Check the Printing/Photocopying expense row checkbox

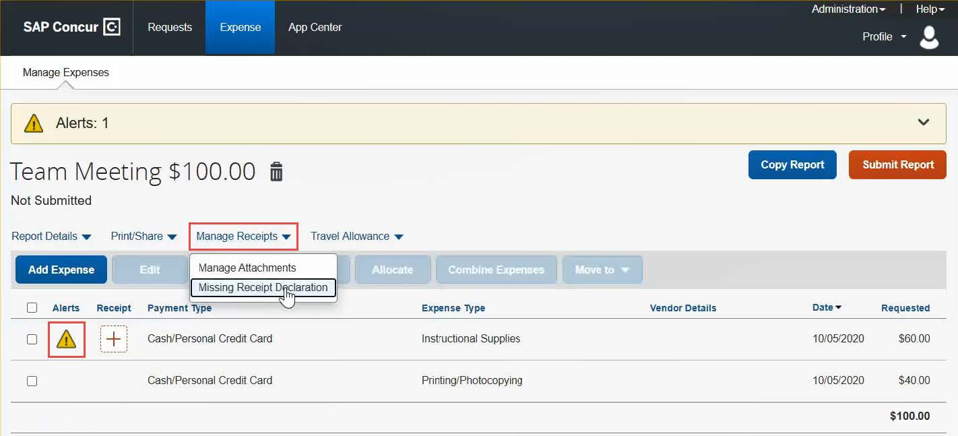[x=32, y=381]
